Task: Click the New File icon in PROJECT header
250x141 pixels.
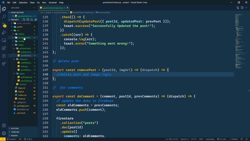Action: pos(24,20)
